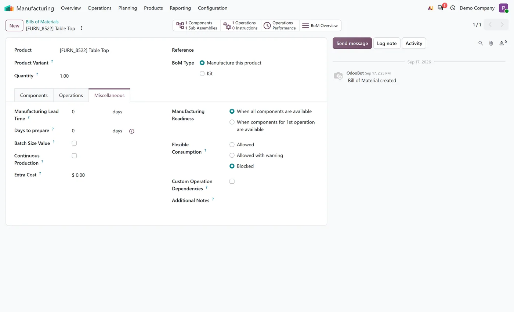
Task: Click the New button
Action: click(14, 26)
